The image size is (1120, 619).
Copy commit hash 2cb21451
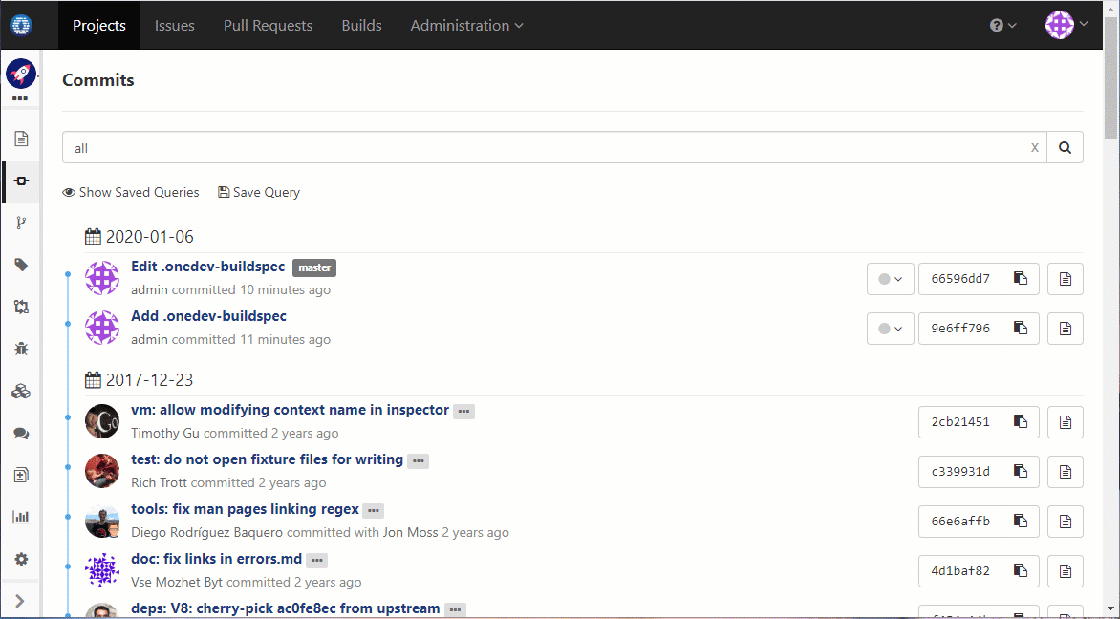click(x=1021, y=422)
